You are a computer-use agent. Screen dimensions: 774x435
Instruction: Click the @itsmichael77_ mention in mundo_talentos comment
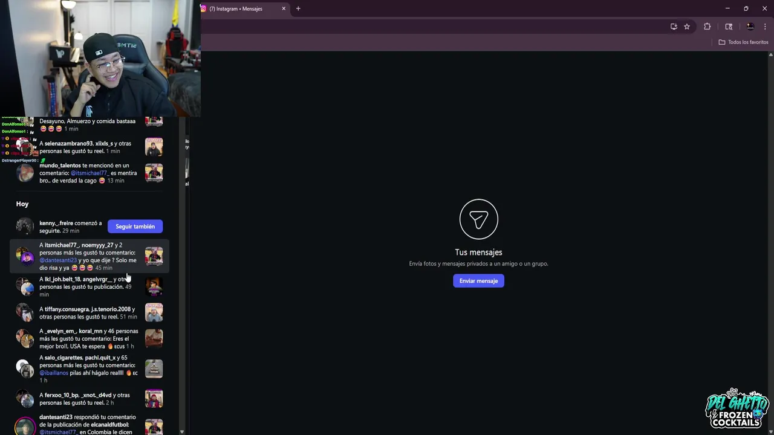coord(89,173)
